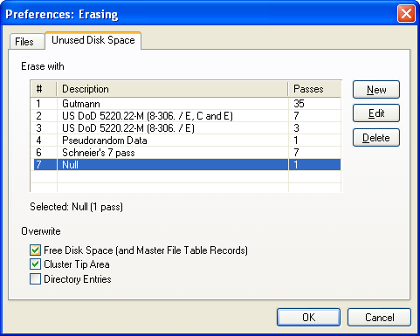The height and width of the screenshot is (336, 420).
Task: Sort by the Description column header
Action: 172,89
